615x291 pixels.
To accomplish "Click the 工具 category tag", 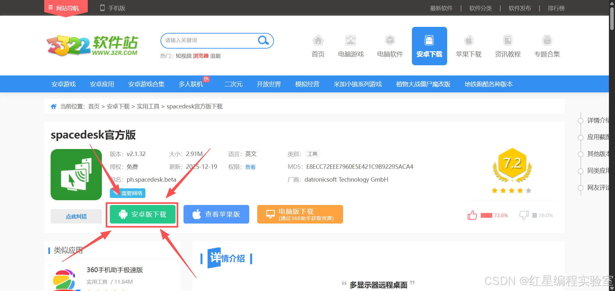I will coord(312,154).
